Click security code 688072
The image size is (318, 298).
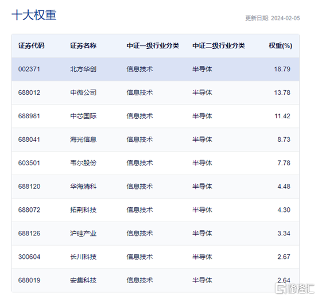(x=29, y=210)
